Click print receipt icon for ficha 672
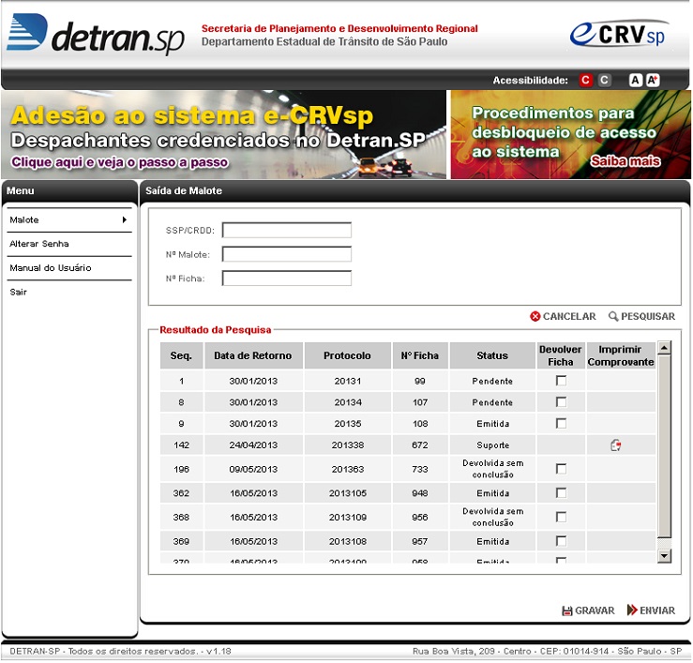The height and width of the screenshot is (663, 693). point(616,445)
